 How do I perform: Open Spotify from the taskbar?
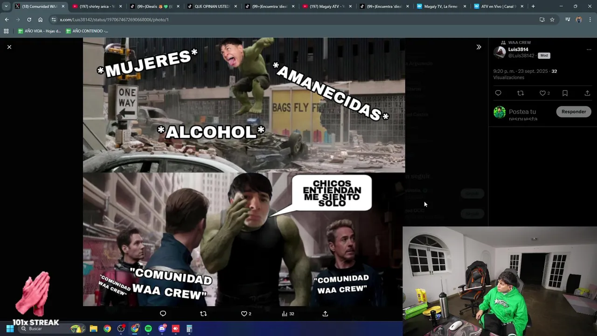148,329
